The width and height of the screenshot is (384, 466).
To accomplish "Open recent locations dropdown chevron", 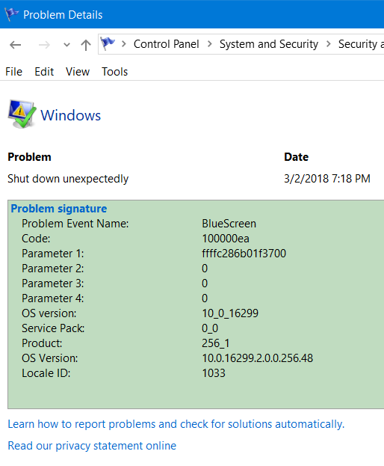I will (x=66, y=45).
